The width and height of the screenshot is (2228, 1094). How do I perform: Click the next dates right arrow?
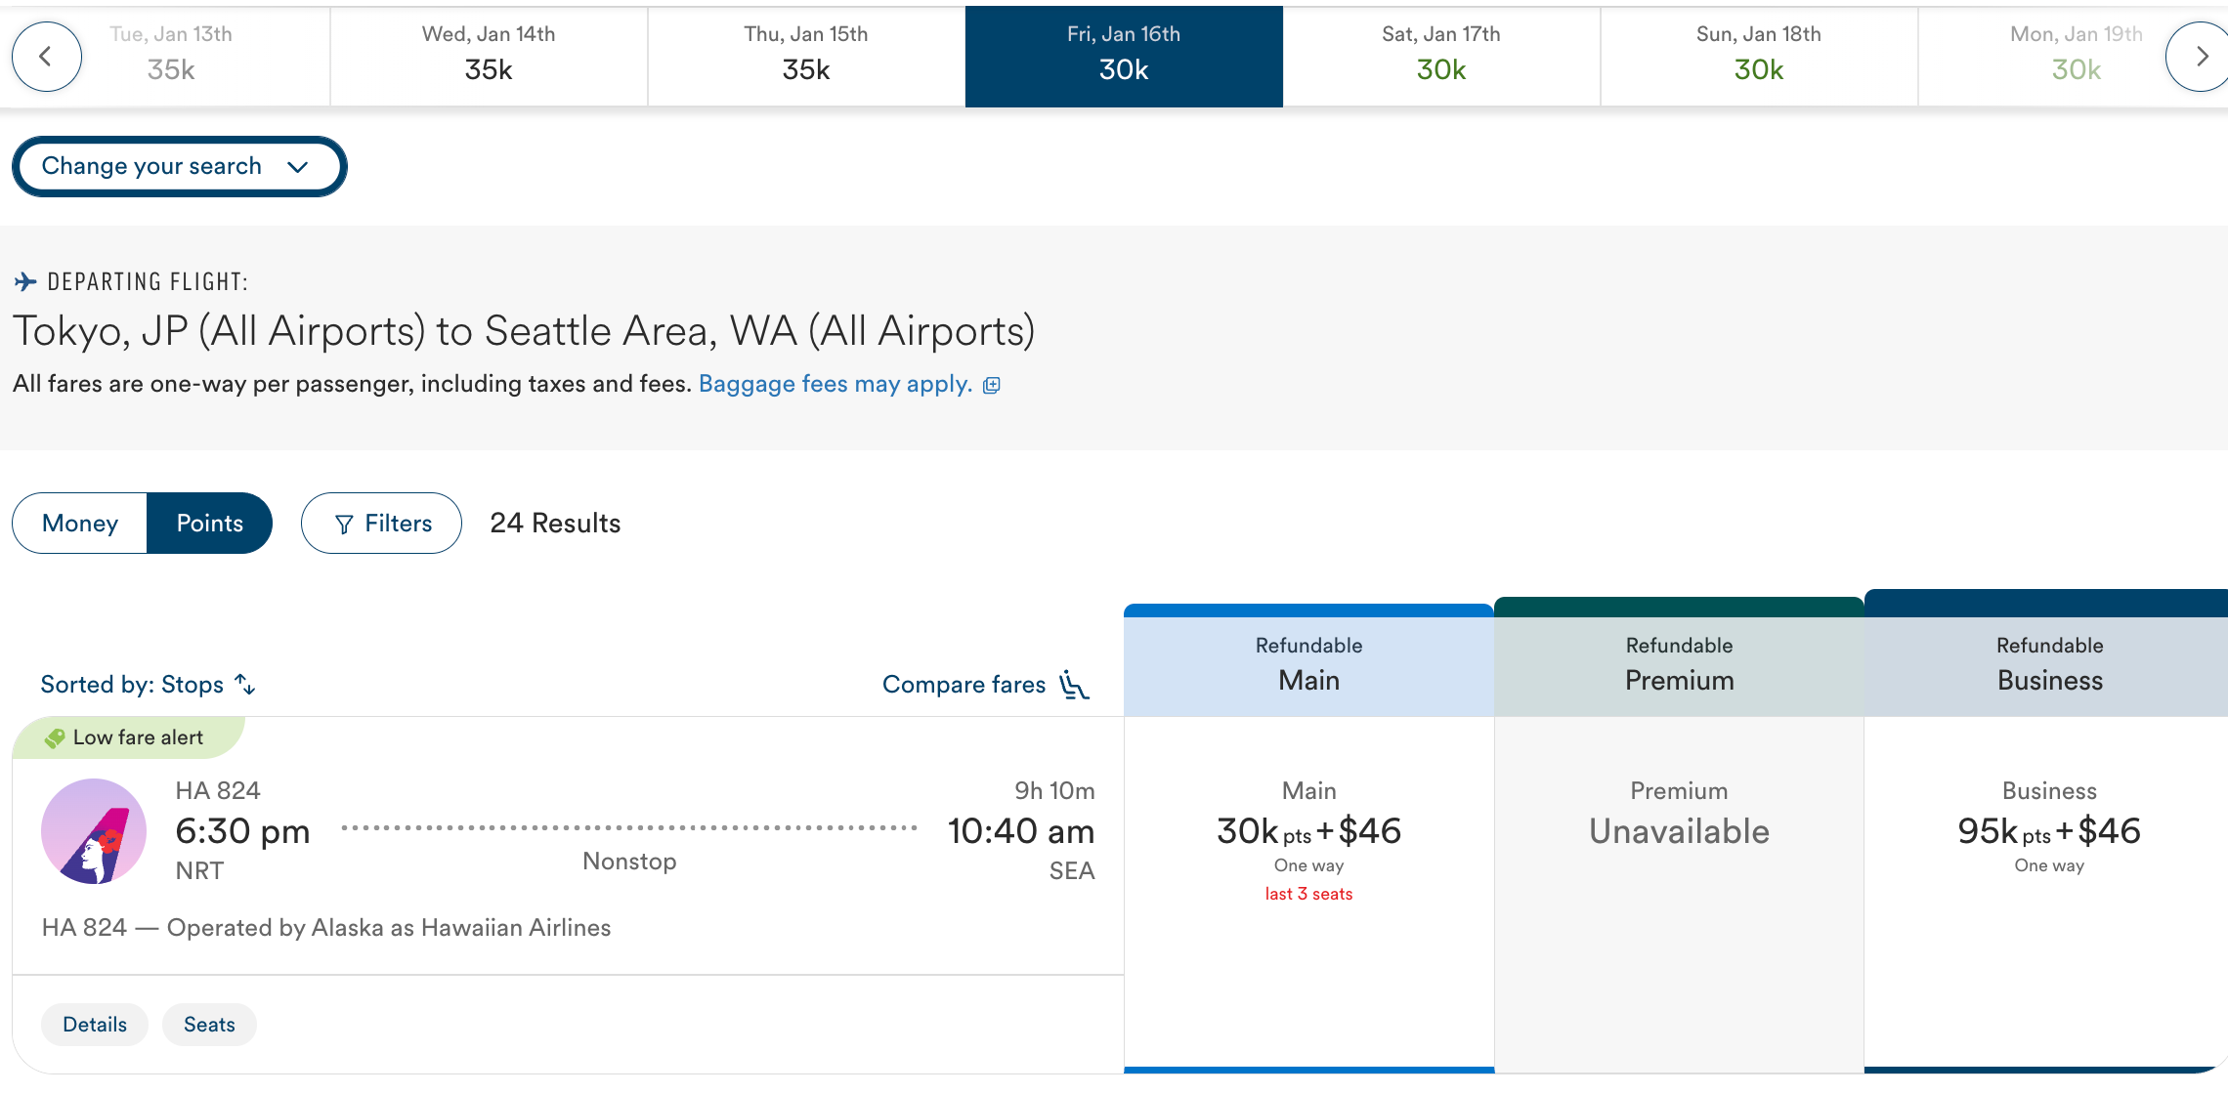coord(2200,57)
